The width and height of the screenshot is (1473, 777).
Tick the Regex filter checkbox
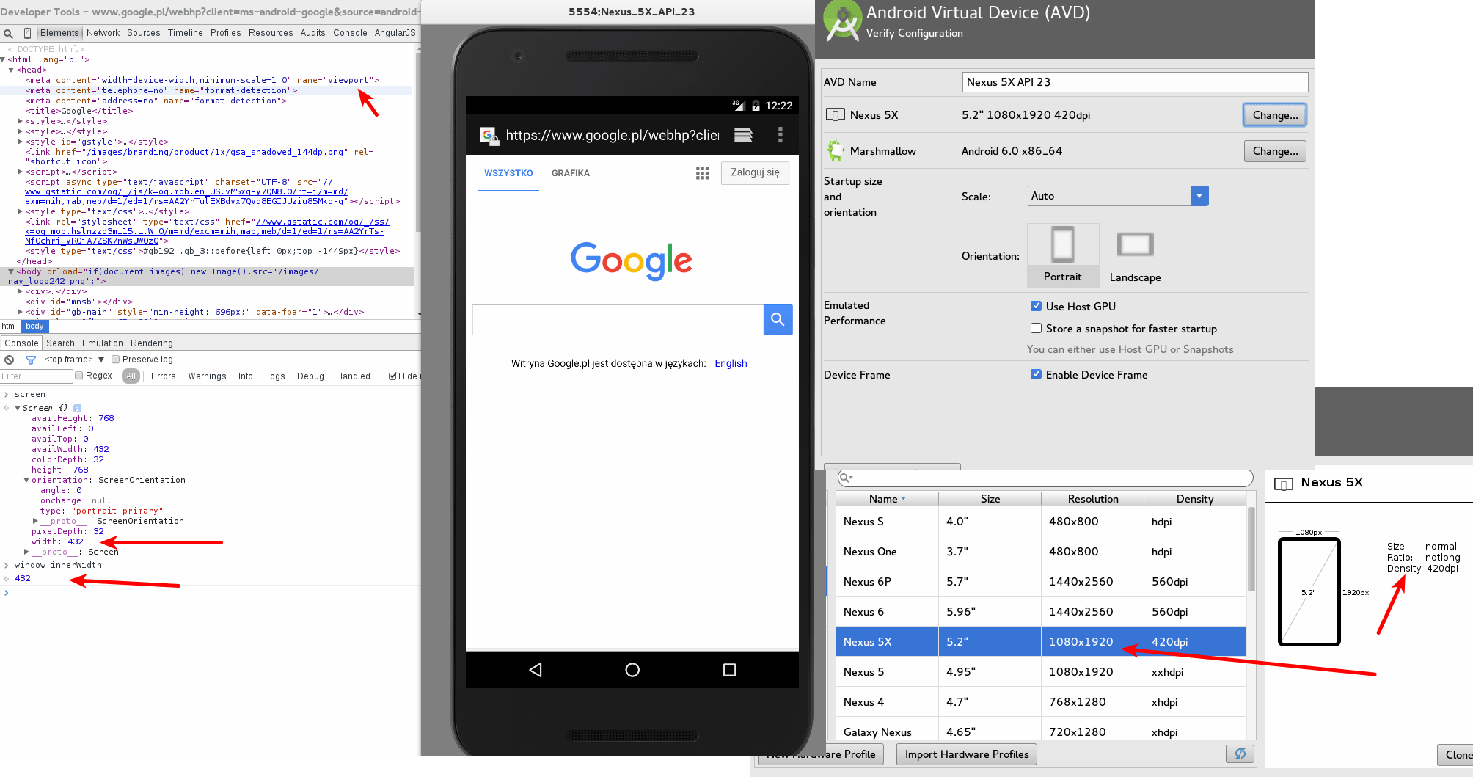coord(78,376)
